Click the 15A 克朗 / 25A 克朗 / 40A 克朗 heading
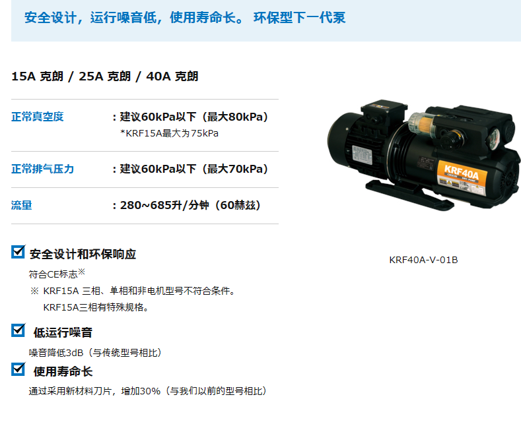Image resolution: width=521 pixels, height=426 pixels. 105,76
